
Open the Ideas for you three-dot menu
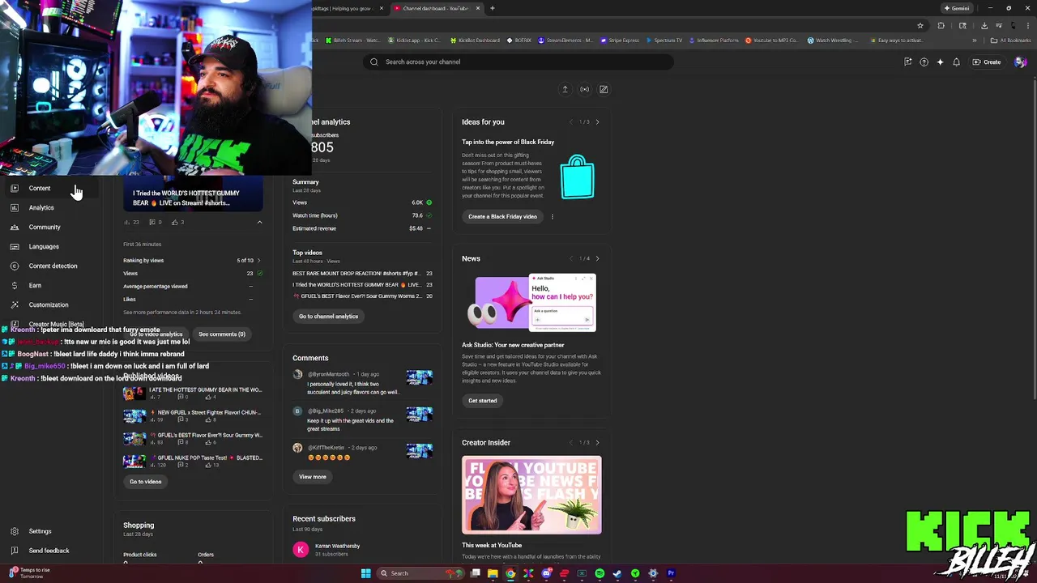(x=553, y=216)
